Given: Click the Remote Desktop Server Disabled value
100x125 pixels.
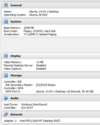Looking at the screenshot, I should [41, 65].
